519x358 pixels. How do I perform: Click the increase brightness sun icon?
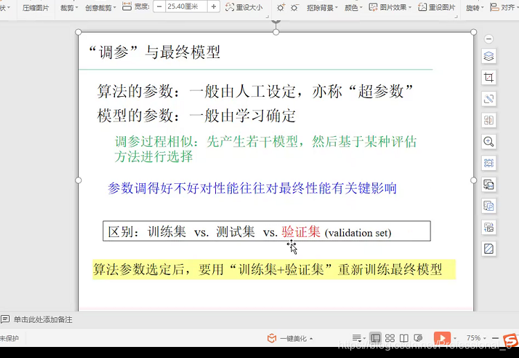click(x=281, y=8)
